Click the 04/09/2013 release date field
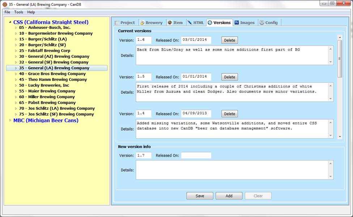This screenshot has height=217, width=353. pos(196,114)
